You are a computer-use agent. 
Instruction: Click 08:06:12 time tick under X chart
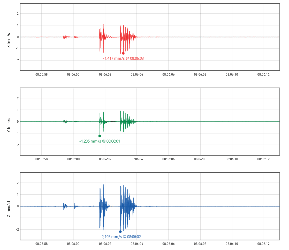click(263, 75)
